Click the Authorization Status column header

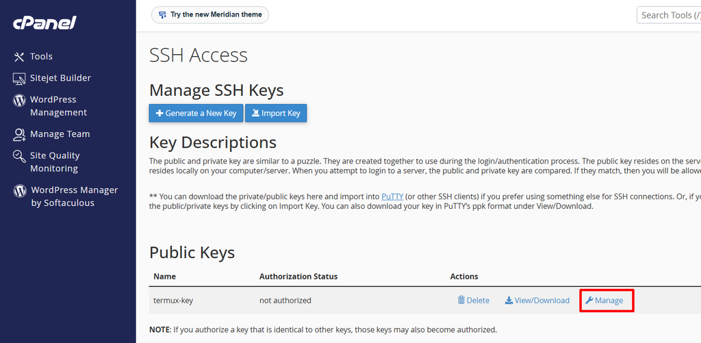(298, 277)
